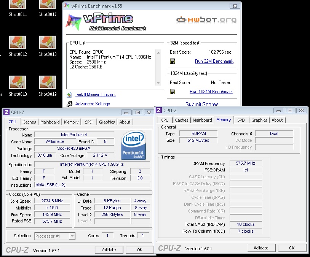
Task: Open About tab in right CPU-Z
Action: [277, 120]
